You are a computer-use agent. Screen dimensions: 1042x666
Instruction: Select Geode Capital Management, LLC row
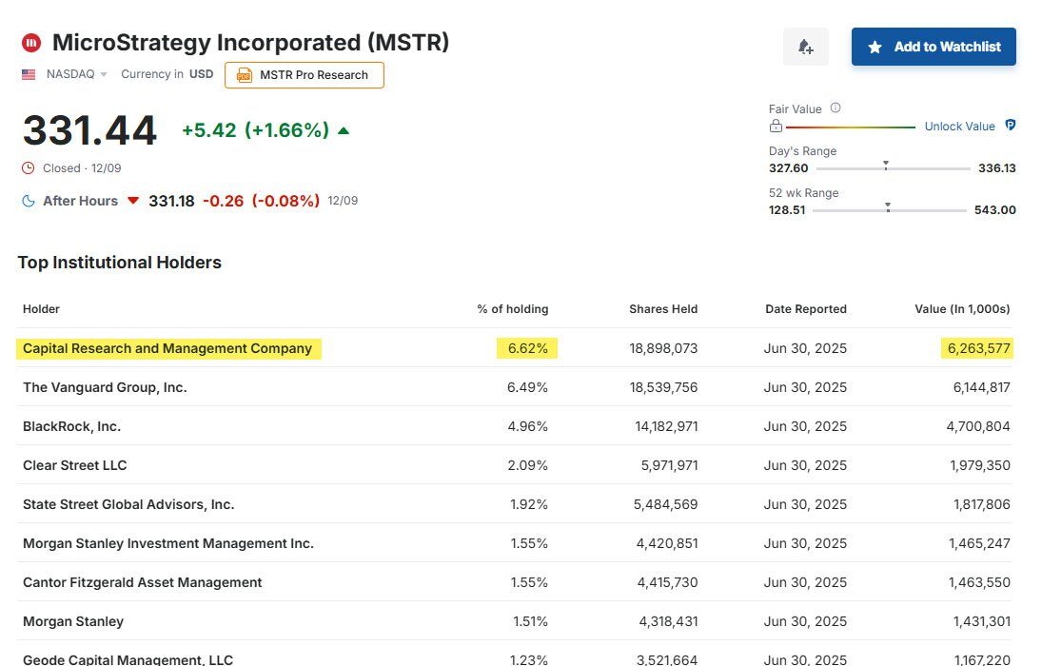514,656
